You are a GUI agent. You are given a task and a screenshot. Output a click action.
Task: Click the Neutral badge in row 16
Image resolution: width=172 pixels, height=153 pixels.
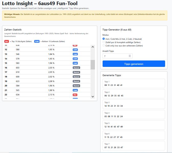(x=76, y=68)
